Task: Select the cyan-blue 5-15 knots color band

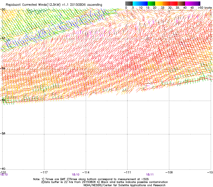Action: [140, 3]
